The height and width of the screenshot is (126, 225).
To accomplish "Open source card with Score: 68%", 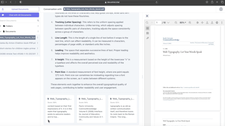I will pyautogui.click(x=60, y=109).
